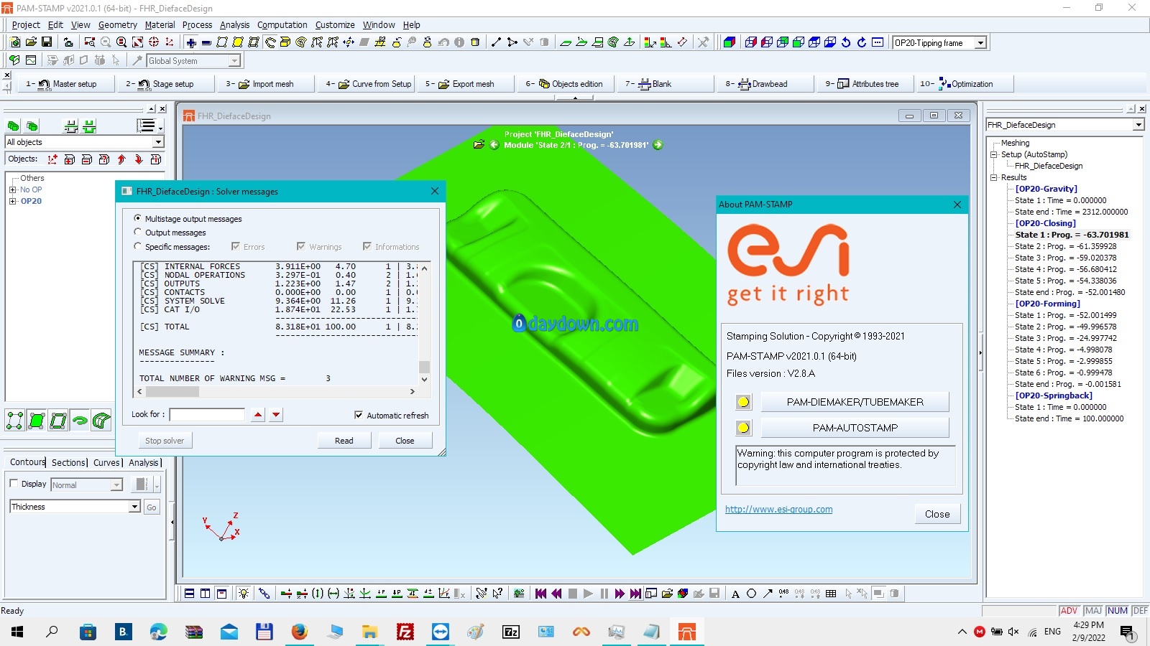
Task: Jump to last state in playback bar
Action: (635, 594)
